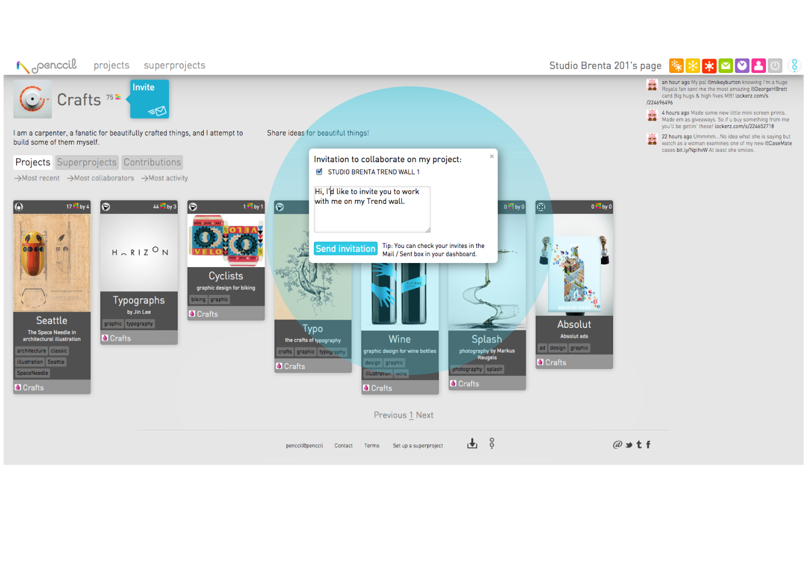Screen dimensions: 810x570
Task: Sort projects by Most activity
Action: pos(165,178)
